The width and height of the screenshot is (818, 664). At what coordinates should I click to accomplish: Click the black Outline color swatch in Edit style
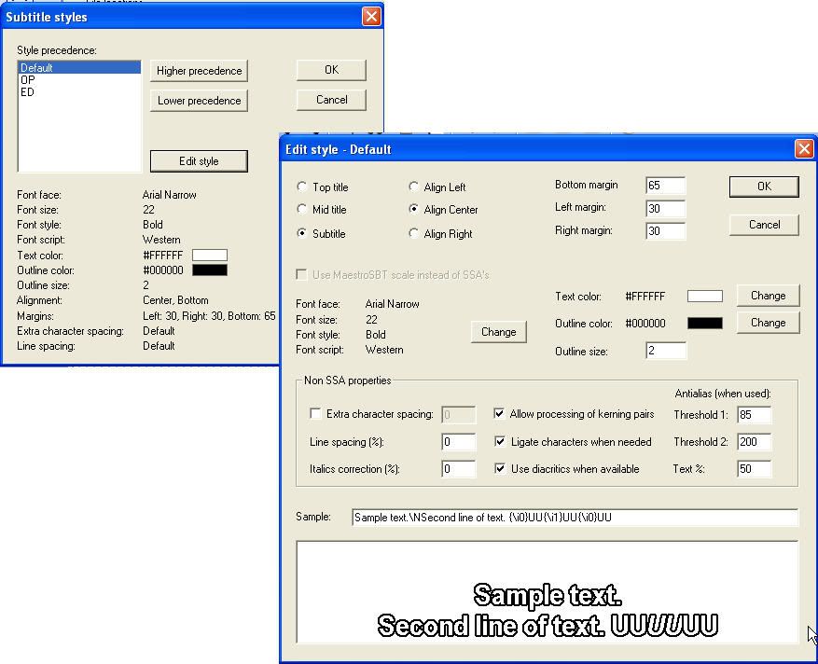(705, 324)
